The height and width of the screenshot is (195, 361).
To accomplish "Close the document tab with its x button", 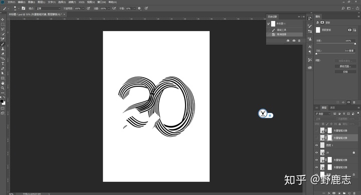I will tap(64, 14).
